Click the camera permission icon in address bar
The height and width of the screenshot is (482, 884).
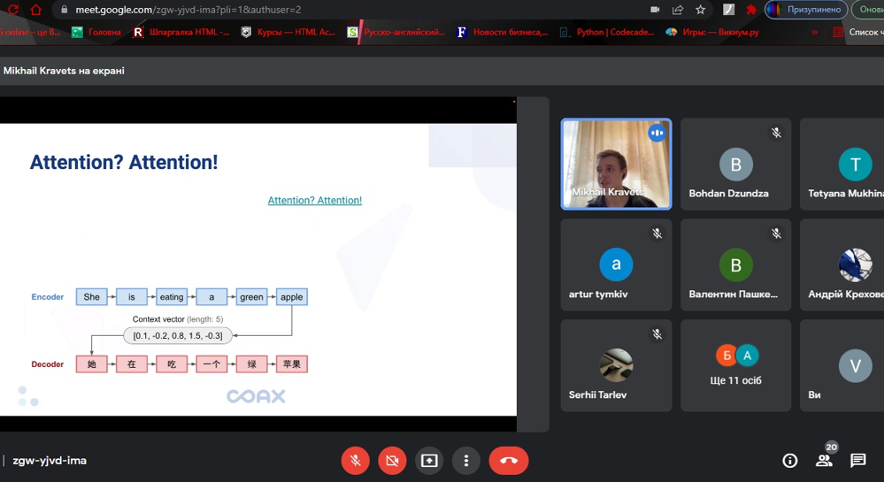[x=655, y=10]
